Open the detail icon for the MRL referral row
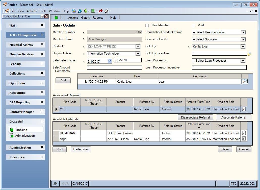The width and height of the screenshot is (260, 190). [x=244, y=109]
